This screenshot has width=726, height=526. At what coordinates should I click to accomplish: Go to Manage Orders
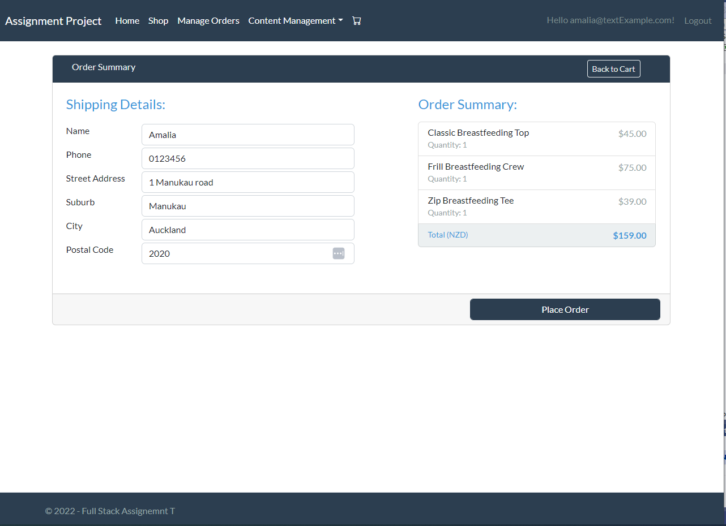pyautogui.click(x=208, y=20)
